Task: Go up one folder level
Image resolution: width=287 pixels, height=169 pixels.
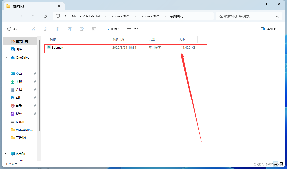Action: (33, 16)
